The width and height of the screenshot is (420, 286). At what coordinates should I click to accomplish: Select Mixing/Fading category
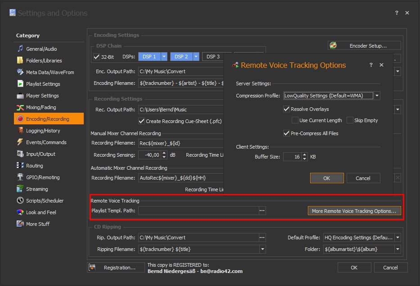pos(49,107)
